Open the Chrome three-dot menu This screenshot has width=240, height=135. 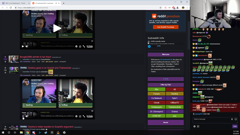187,7
